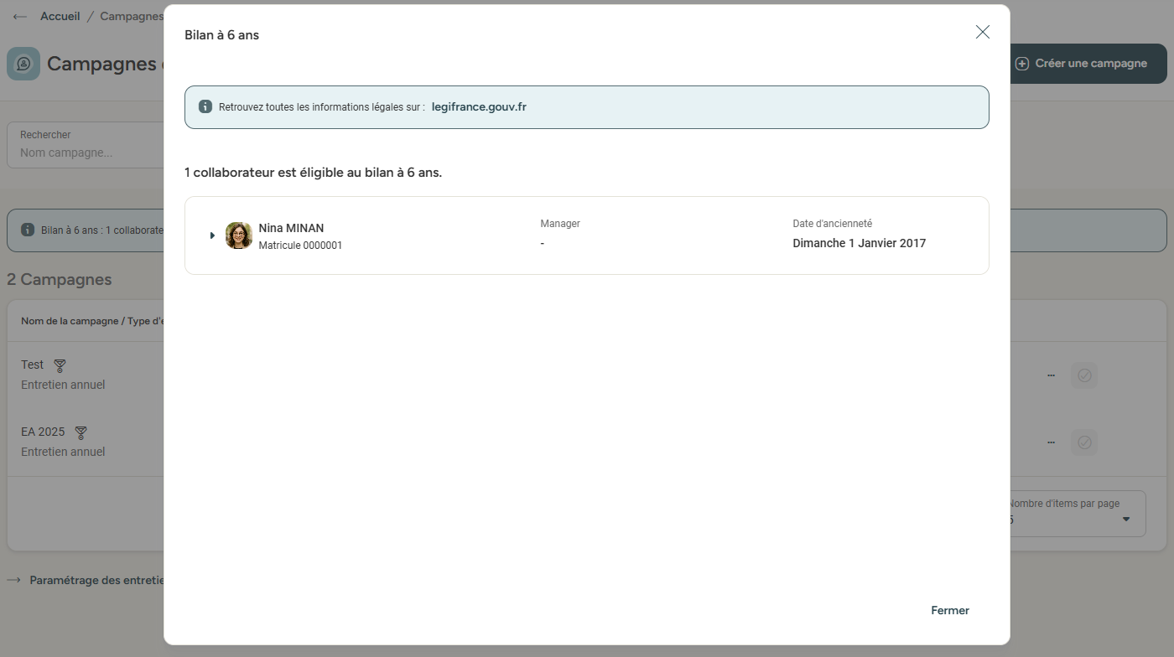Focus the Rechercher campaign name field
Viewport: 1174px width, 657px height.
(88, 153)
